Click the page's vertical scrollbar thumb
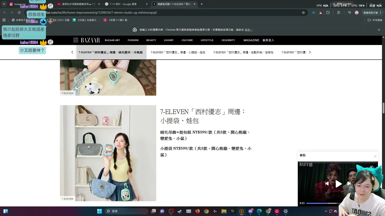The width and height of the screenshot is (385, 216). [383, 108]
